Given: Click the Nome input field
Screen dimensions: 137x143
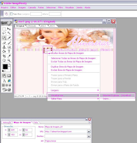Looking at the screenshot, I should [x=67, y=127].
